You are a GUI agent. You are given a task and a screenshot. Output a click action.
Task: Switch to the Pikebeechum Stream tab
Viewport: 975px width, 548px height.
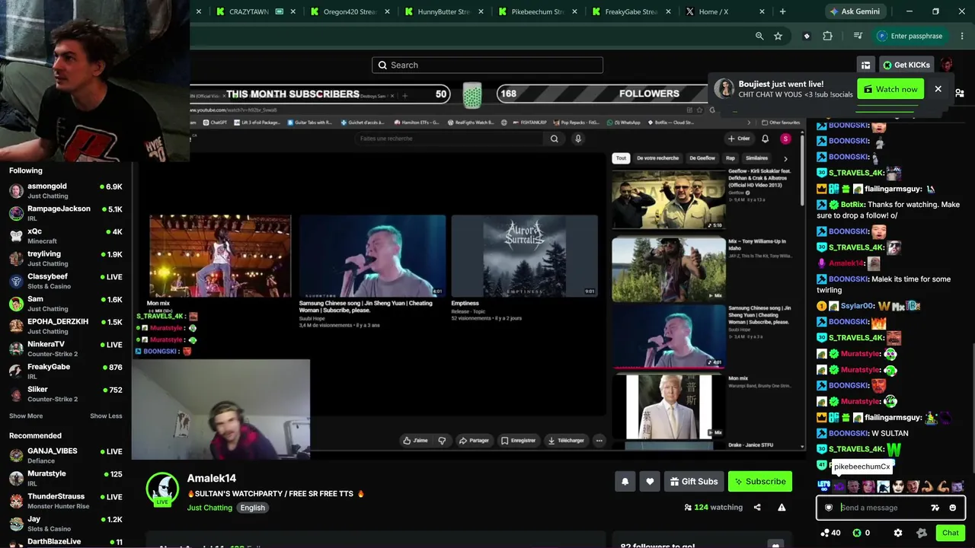[538, 11]
